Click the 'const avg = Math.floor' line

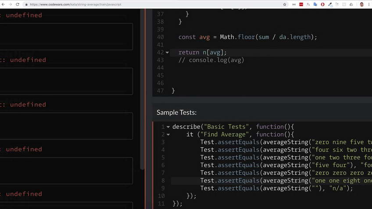[x=248, y=37]
